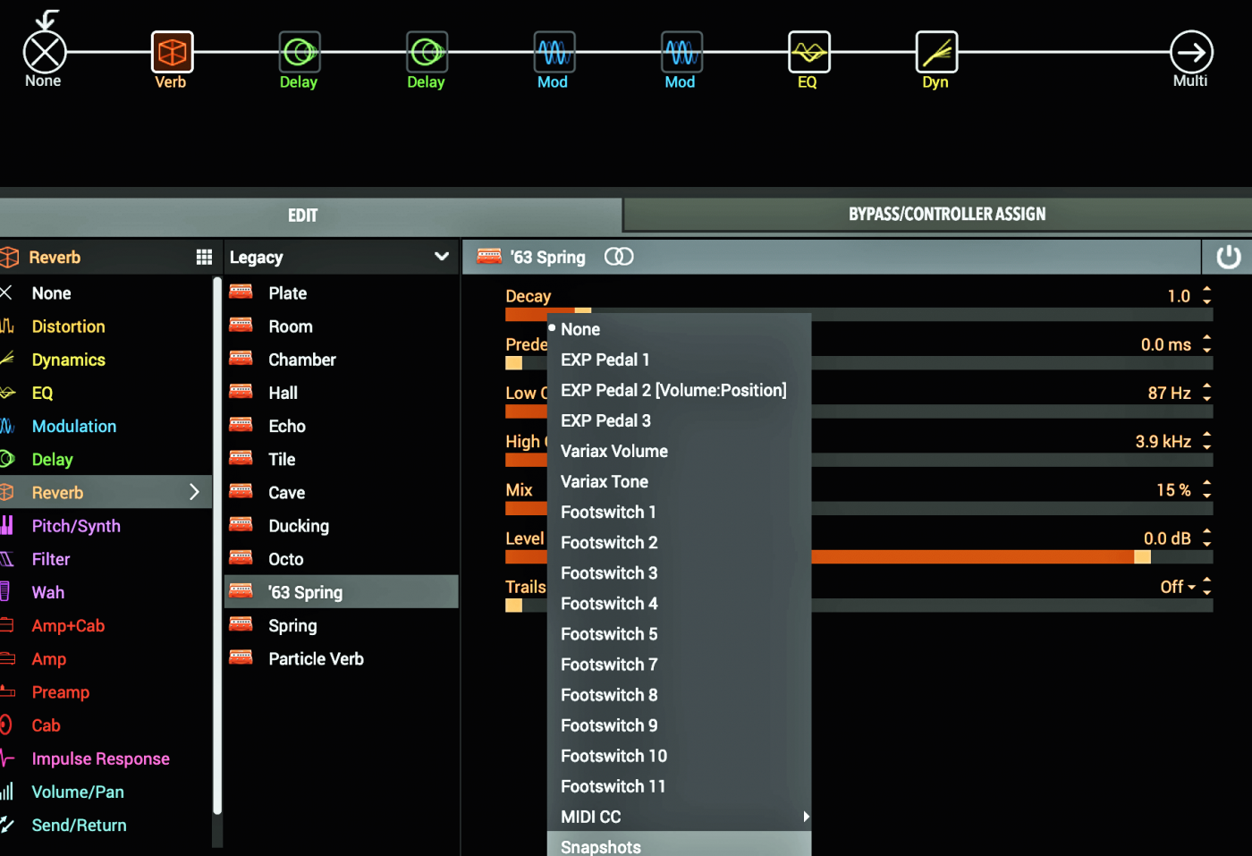Expand the Reverb category chevron
Screen dimensions: 1252x856
tap(194, 492)
